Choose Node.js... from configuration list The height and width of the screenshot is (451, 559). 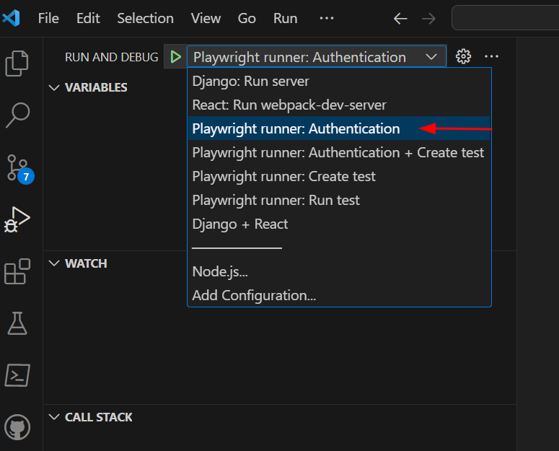[339, 271]
